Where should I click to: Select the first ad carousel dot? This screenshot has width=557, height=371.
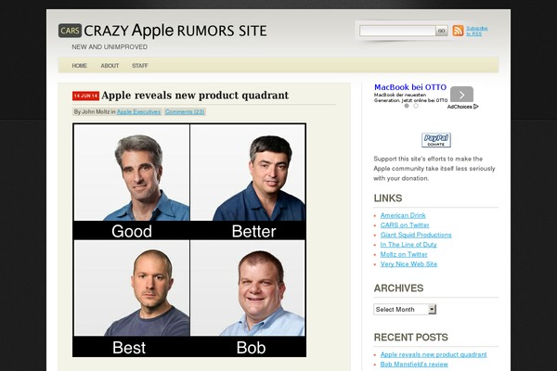point(407,106)
